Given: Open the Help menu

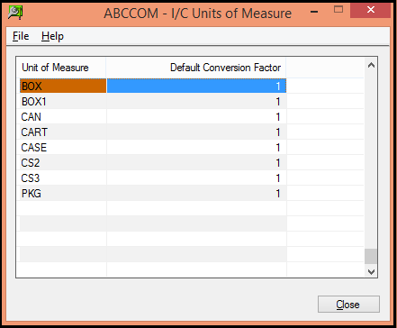Looking at the screenshot, I should point(52,36).
